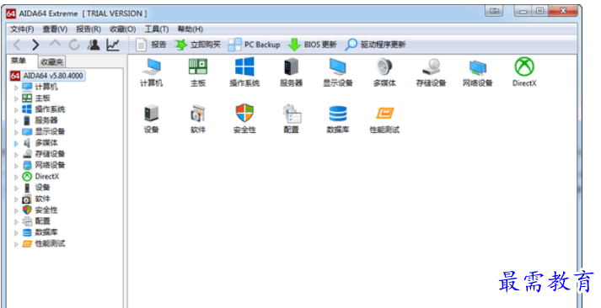Expand the 网络设备 tree node arrow

click(16, 166)
